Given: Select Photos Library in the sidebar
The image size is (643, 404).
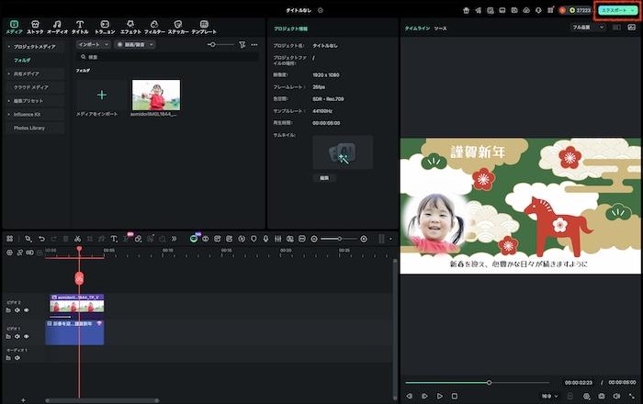Looking at the screenshot, I should click(29, 128).
